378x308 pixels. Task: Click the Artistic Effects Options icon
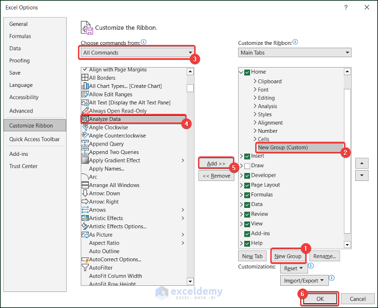click(85, 226)
